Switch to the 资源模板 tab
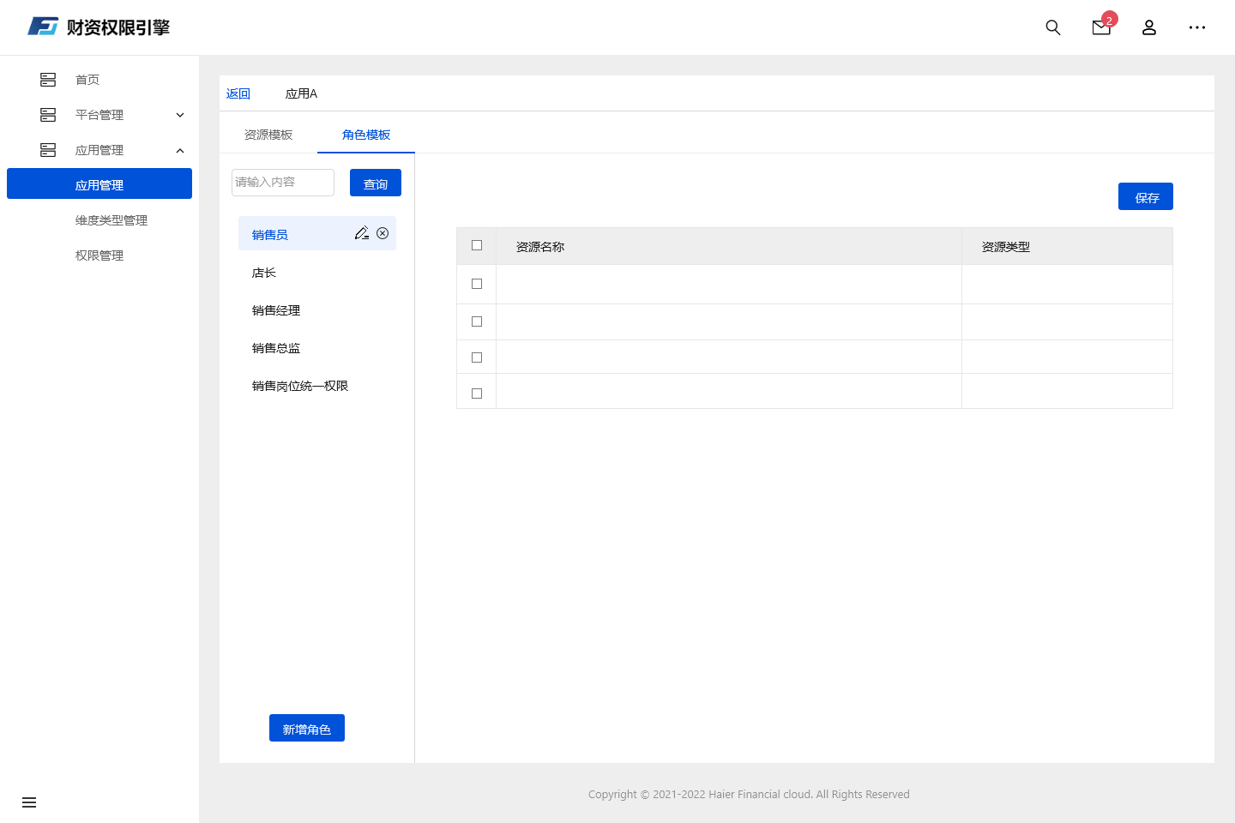This screenshot has height=823, width=1235. pyautogui.click(x=268, y=135)
